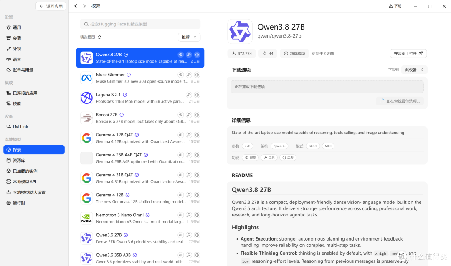The width and height of the screenshot is (451, 266).
Task: Select 探索 in the sidebar
Action: [x=34, y=150]
